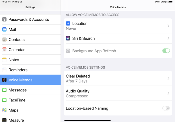Click the Settings title in sidebar header
This screenshot has width=175, height=122.
click(30, 7)
